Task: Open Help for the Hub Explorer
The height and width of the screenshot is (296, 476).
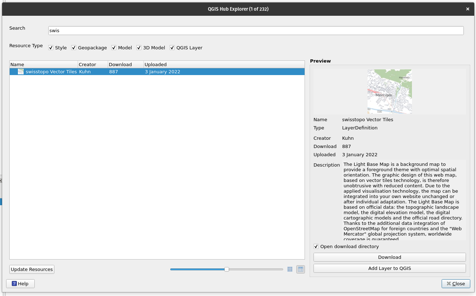Action: 20,283
